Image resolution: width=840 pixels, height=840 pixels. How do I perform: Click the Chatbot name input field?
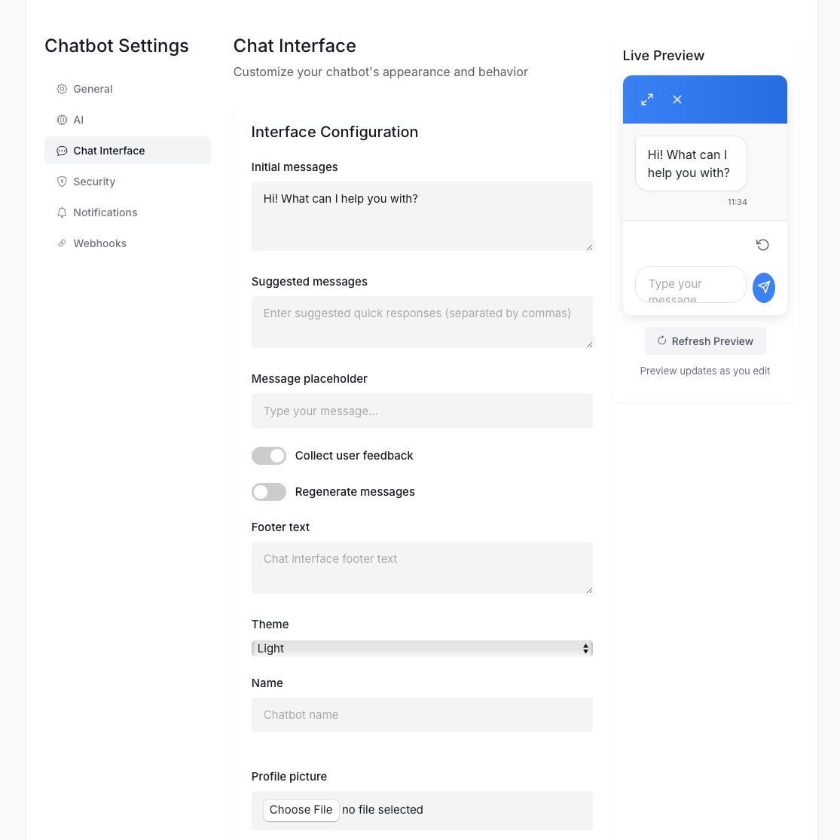click(422, 715)
